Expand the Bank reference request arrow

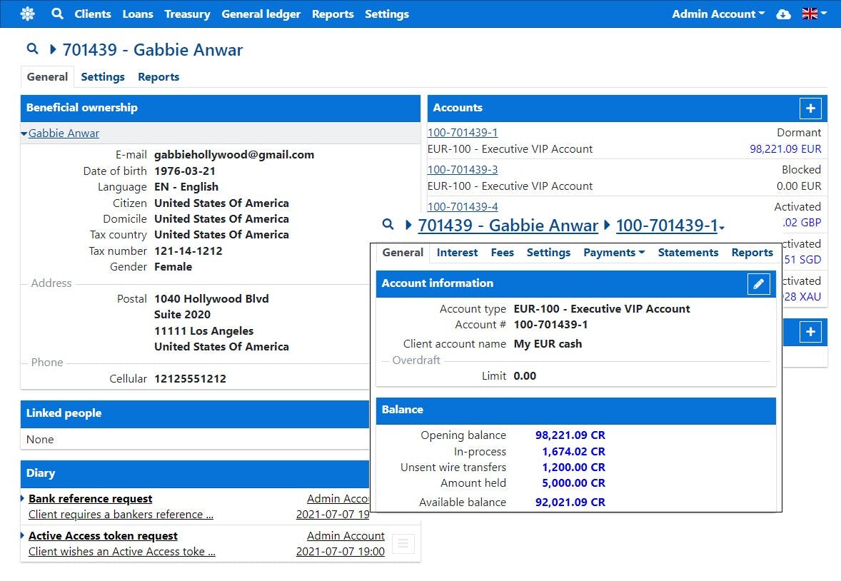click(x=23, y=498)
